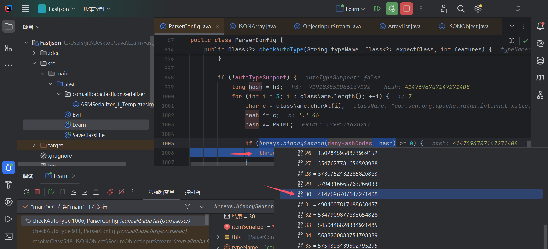The height and width of the screenshot is (249, 548).
Task: Open the Debug tool window bug icon
Action: (x=9, y=168)
